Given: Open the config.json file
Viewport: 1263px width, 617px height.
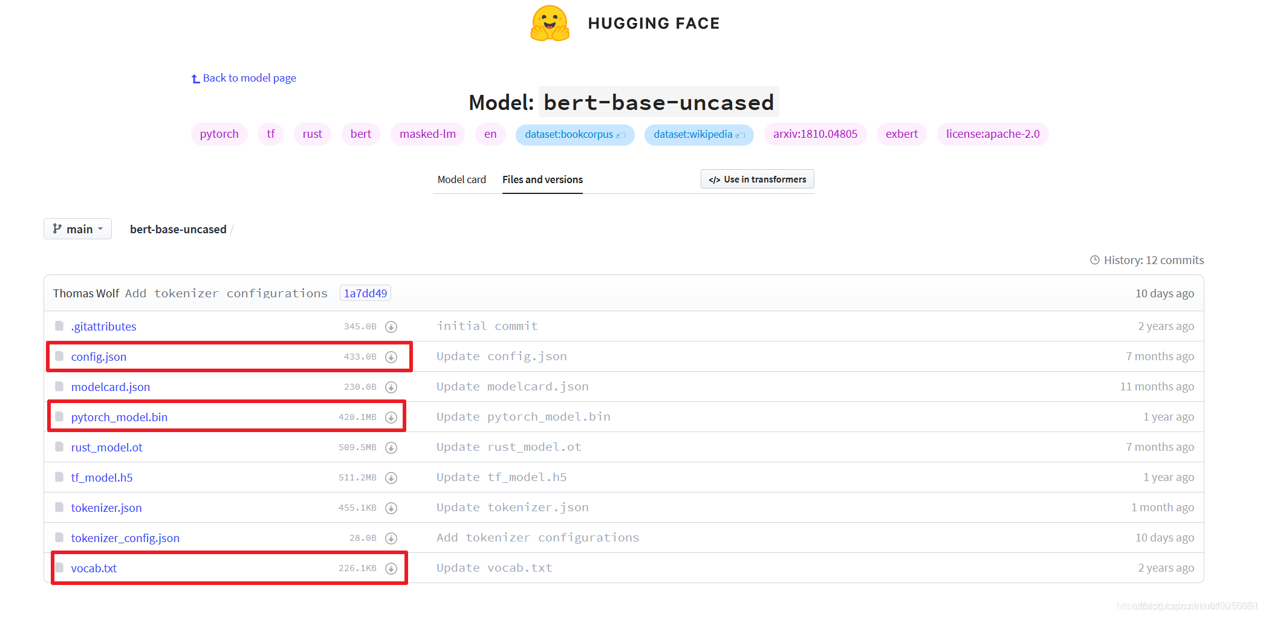Looking at the screenshot, I should click(99, 357).
